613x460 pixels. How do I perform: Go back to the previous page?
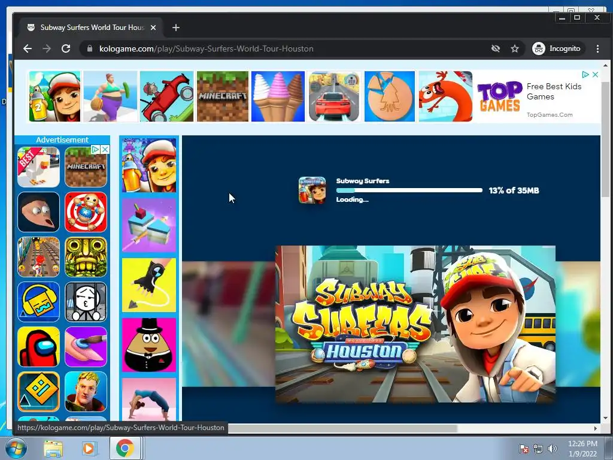(28, 49)
